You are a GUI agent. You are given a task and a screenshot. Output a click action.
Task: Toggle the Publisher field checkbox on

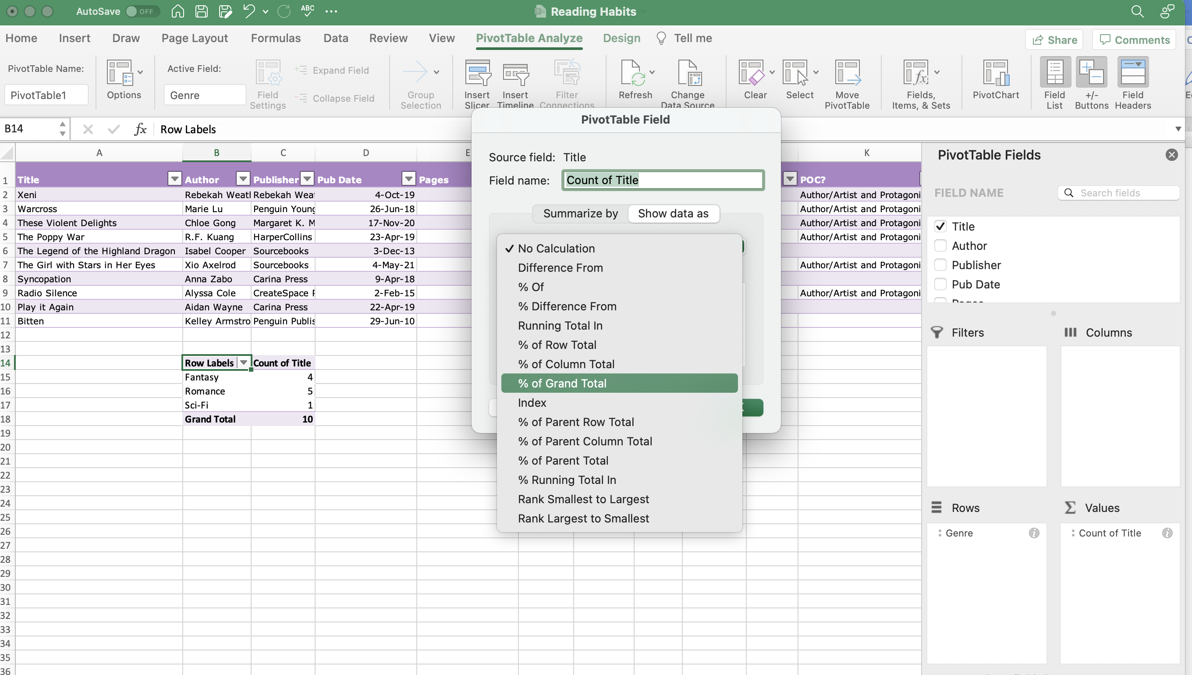point(940,265)
